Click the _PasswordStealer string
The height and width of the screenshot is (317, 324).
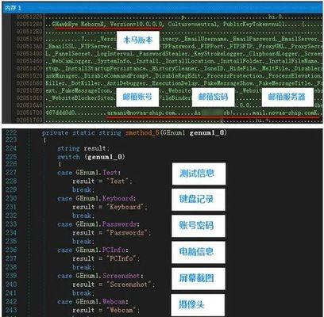coord(164,54)
